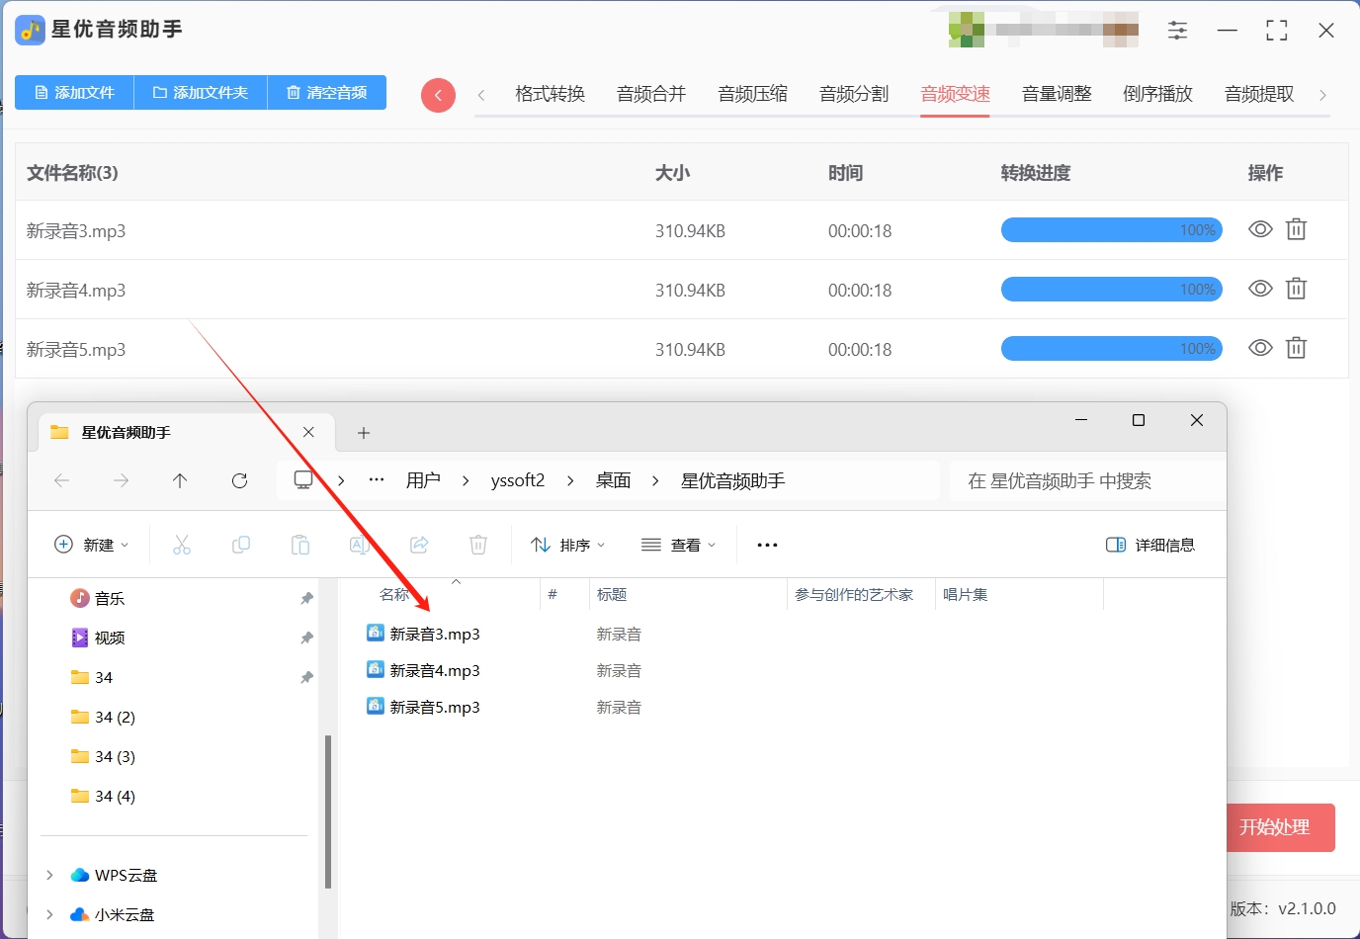Screen dimensions: 1360x939
Task: Click the 开始处理 button
Action: click(x=1281, y=827)
